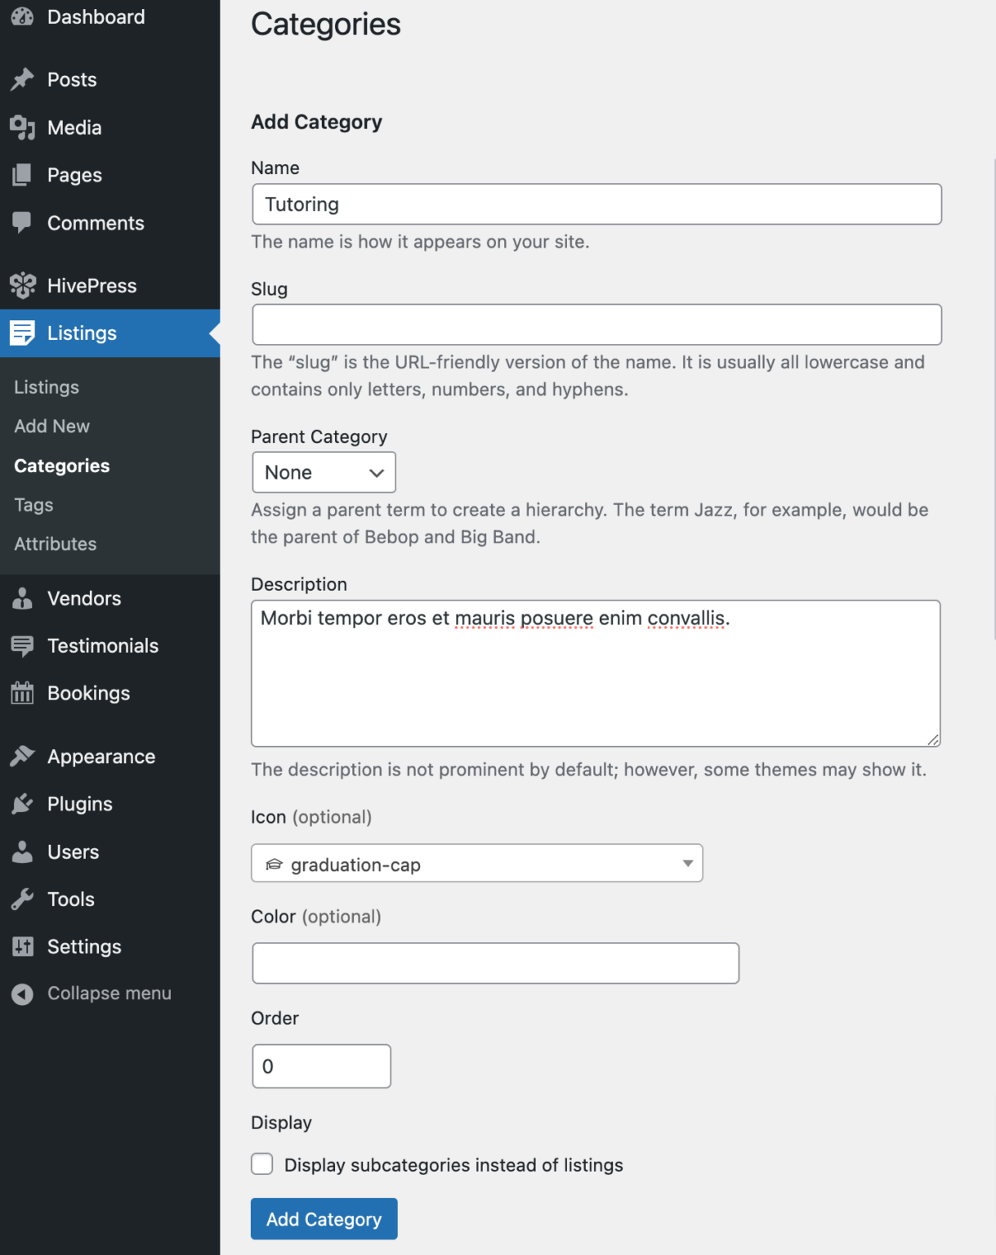Open Add New under Listings

(x=51, y=426)
